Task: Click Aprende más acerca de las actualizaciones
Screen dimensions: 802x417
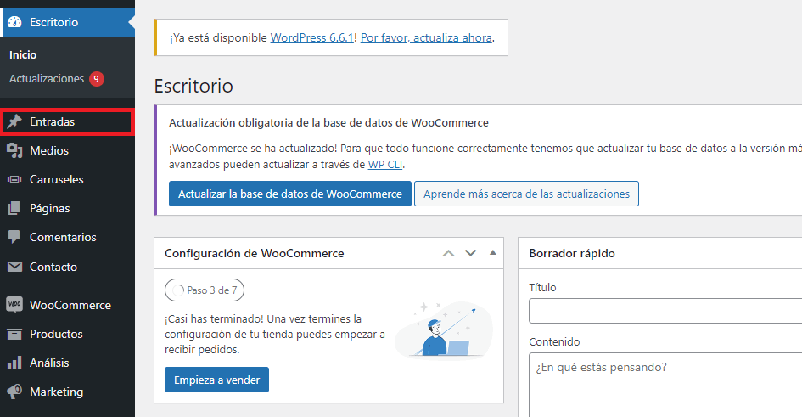Action: [526, 194]
